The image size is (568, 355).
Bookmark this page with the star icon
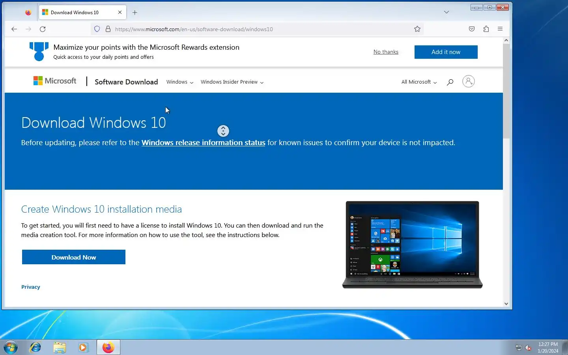[417, 29]
